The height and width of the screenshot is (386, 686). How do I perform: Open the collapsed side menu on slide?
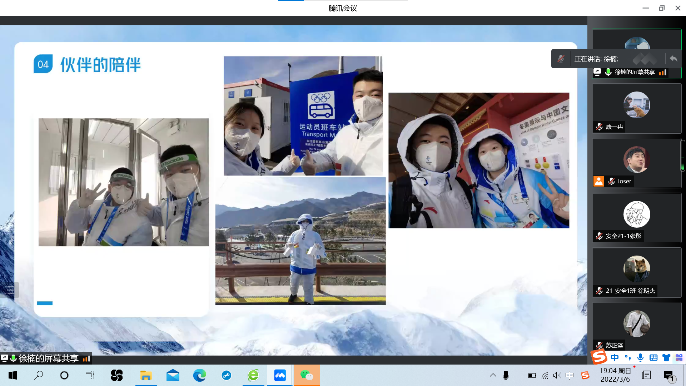tap(10, 290)
